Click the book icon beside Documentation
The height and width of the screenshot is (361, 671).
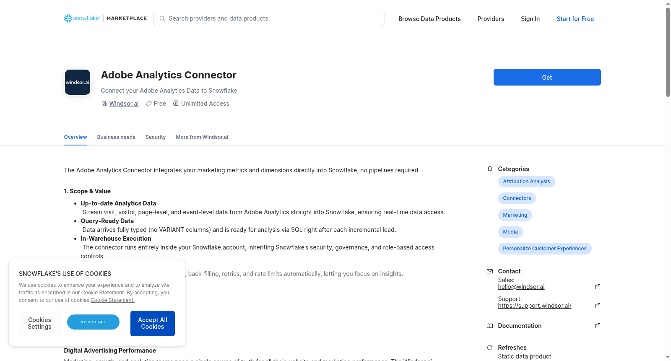click(490, 326)
